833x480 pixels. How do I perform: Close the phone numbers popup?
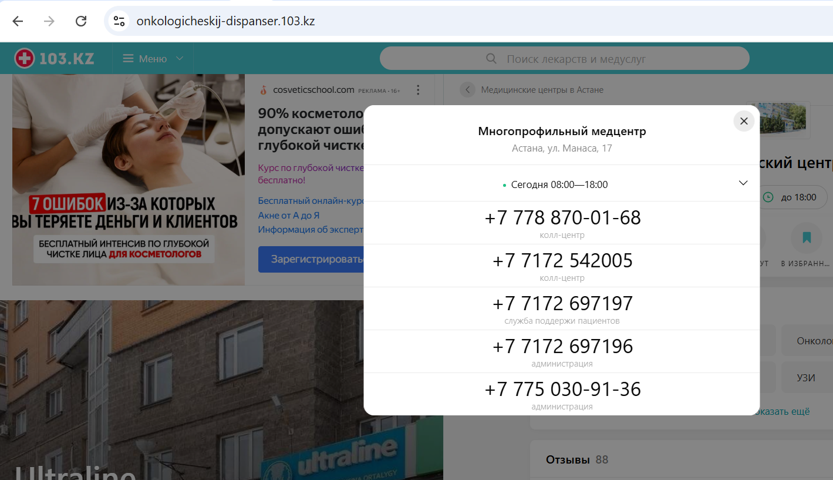coord(744,121)
